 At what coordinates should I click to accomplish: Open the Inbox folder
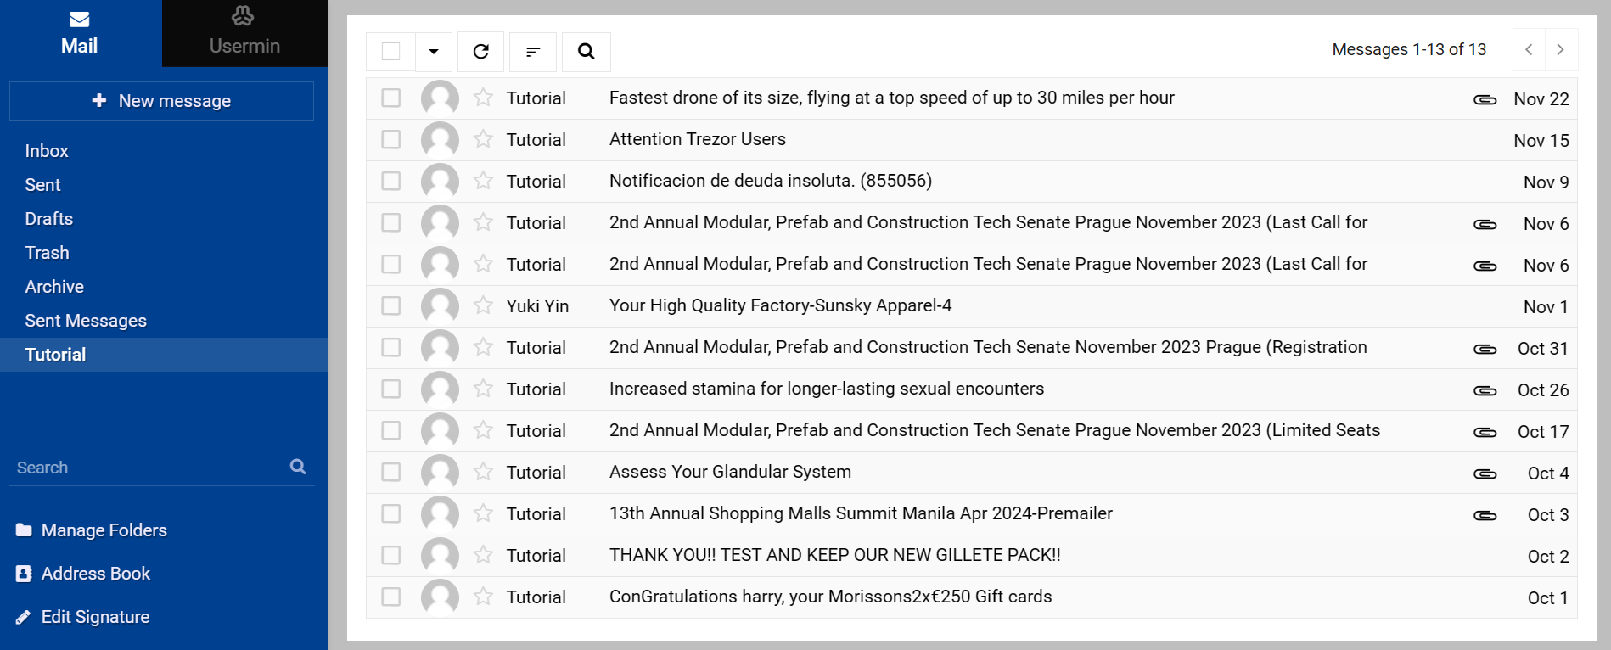(x=47, y=151)
